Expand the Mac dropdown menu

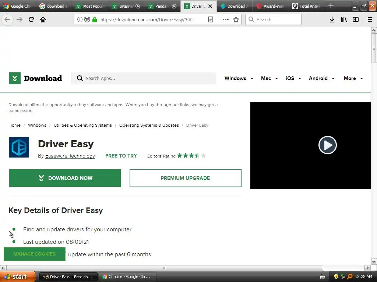point(269,79)
